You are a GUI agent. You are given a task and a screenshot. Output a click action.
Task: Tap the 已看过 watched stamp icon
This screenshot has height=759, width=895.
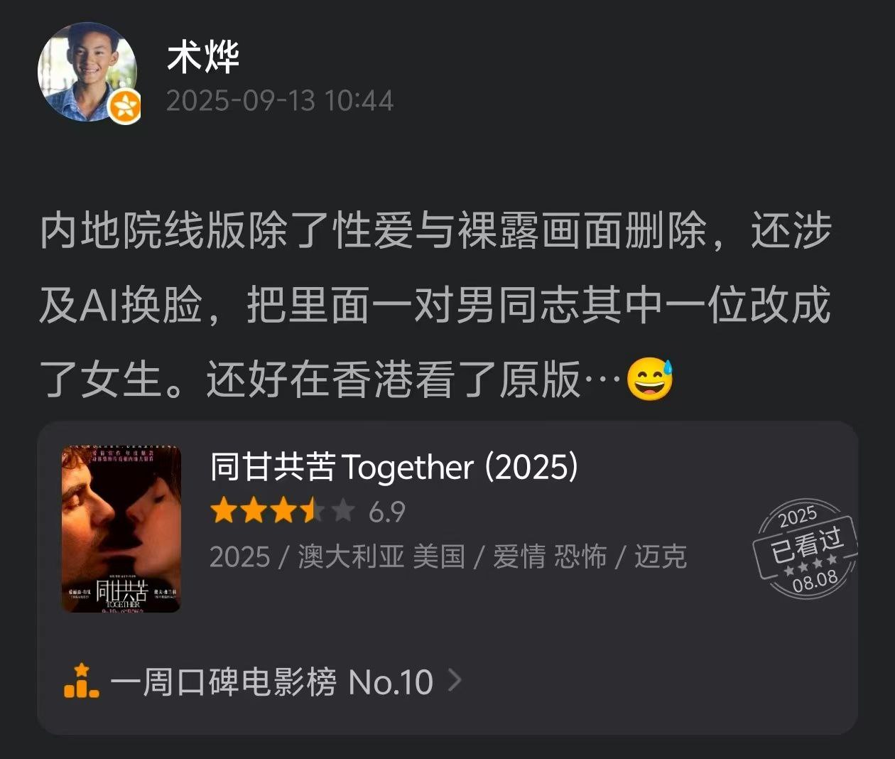[x=805, y=549]
